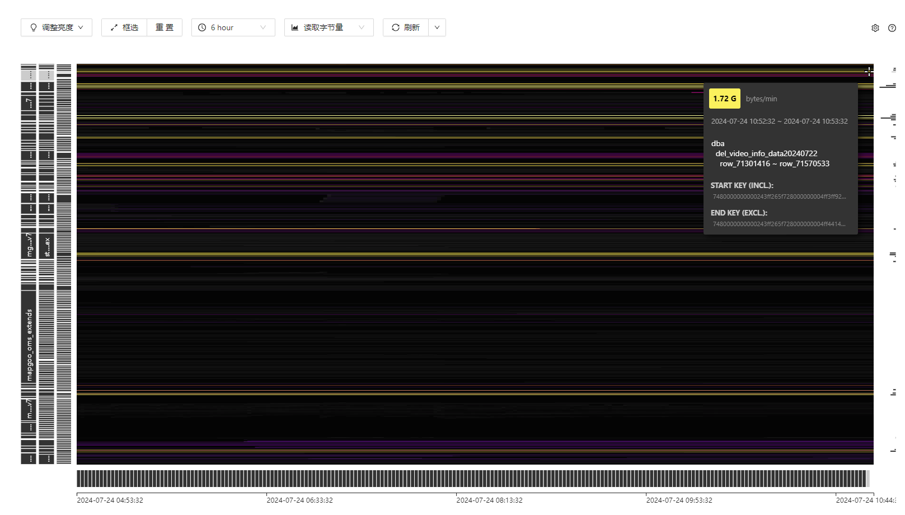905x515 pixels.
Task: Expand the auto-refresh arrow beside 刷新
Action: pos(437,27)
